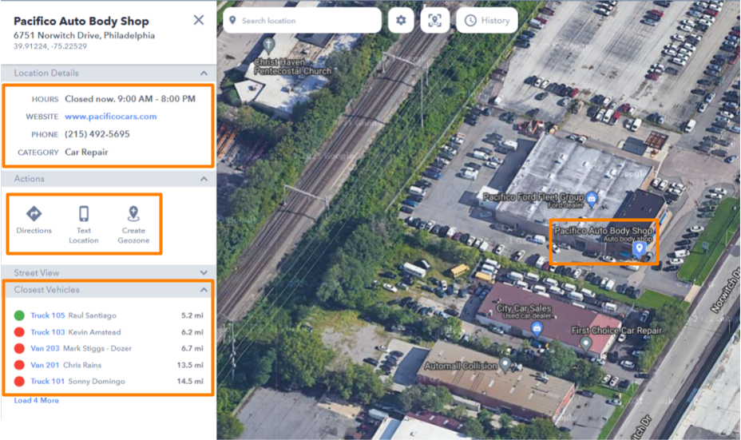Select address 6751 Norwitch Drive, Philadelphia
The height and width of the screenshot is (440, 741).
[84, 35]
